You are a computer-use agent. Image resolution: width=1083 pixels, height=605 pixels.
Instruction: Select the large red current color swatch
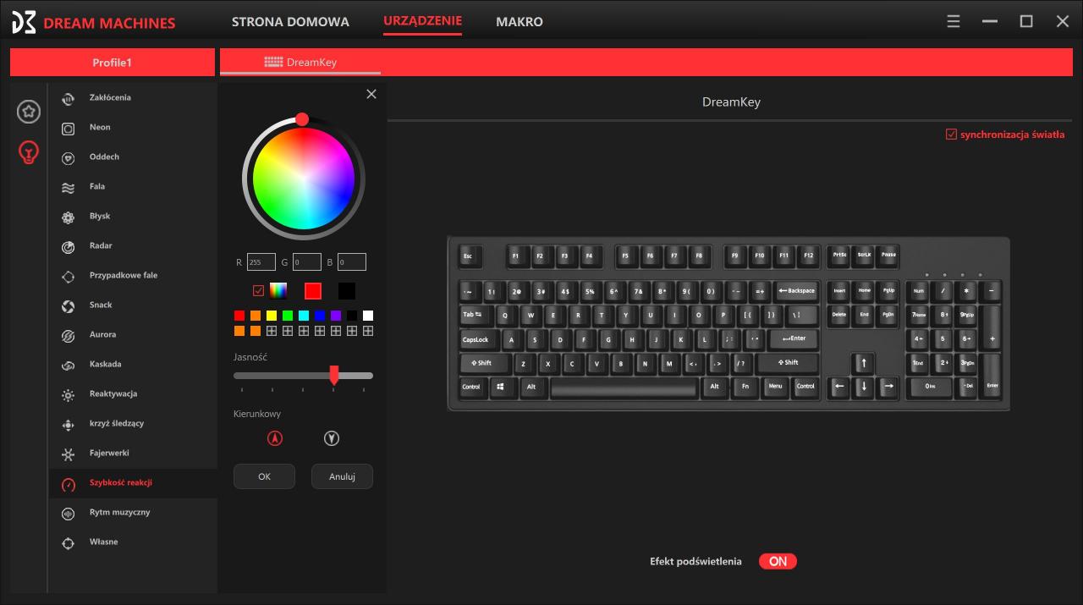coord(313,291)
